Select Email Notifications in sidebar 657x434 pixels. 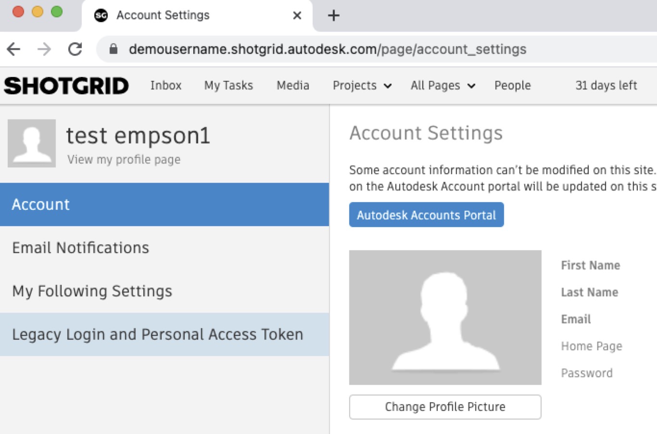click(x=81, y=248)
